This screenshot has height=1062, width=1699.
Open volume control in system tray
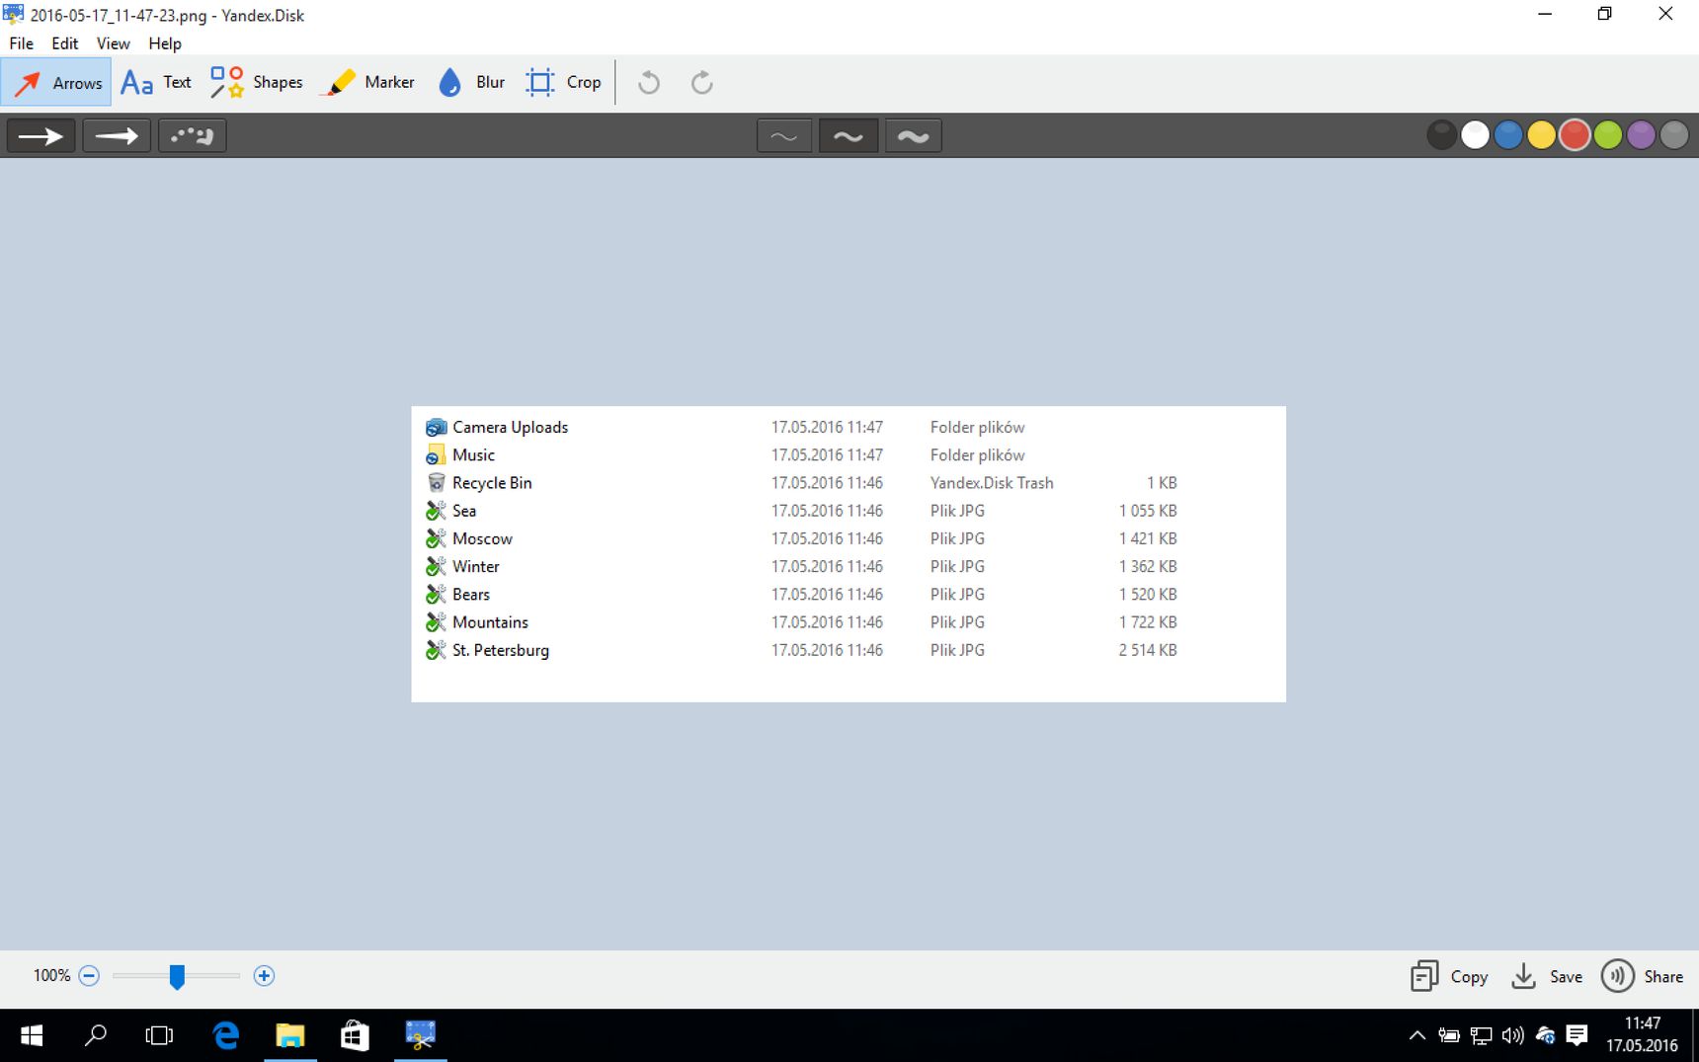click(1512, 1035)
